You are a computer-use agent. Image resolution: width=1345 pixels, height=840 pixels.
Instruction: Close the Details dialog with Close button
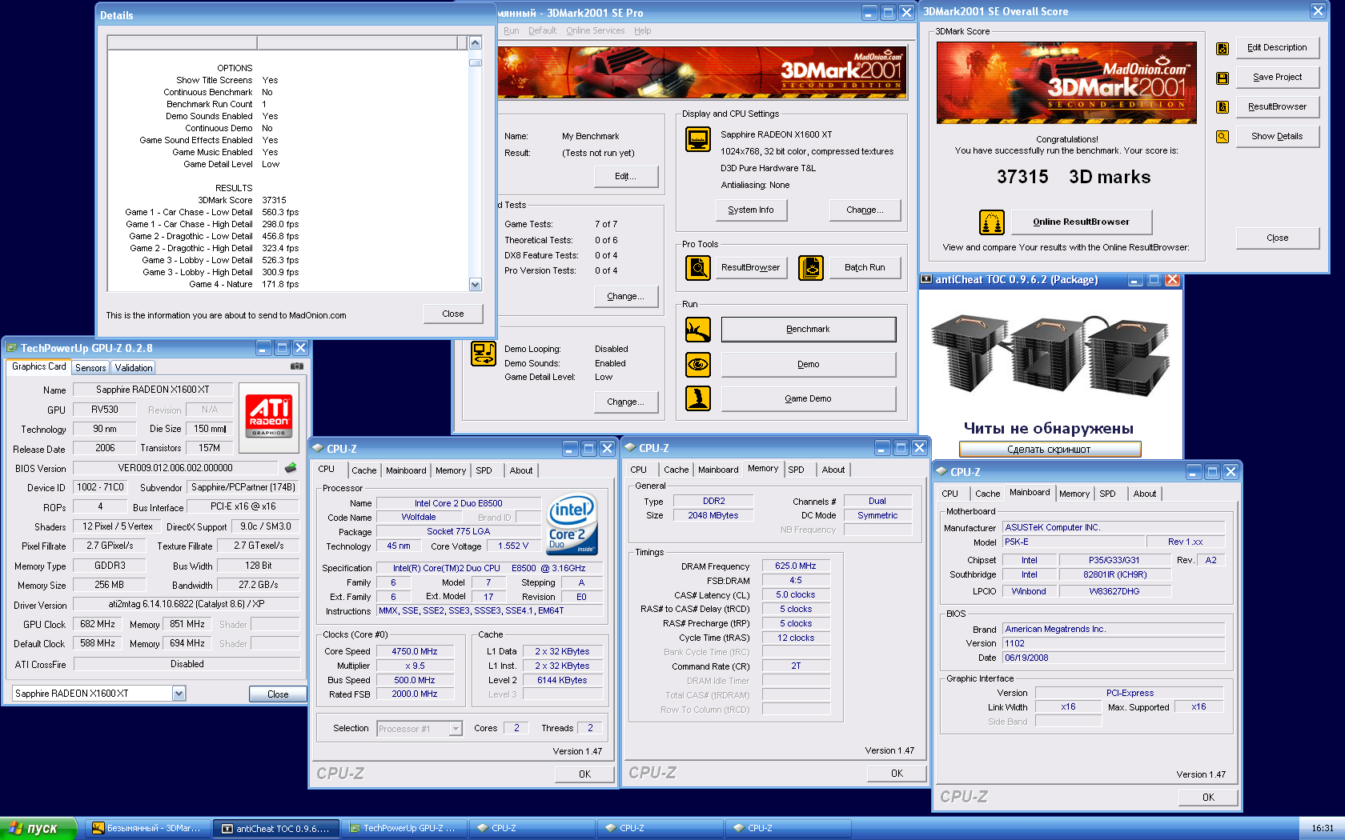(453, 314)
